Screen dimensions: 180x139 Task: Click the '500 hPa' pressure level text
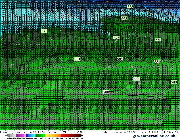(x=37, y=132)
